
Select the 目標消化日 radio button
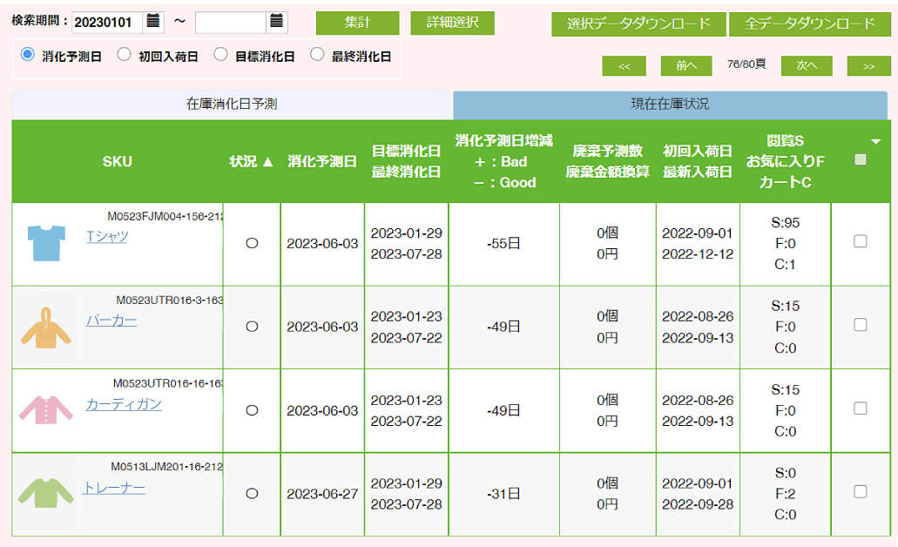click(221, 56)
